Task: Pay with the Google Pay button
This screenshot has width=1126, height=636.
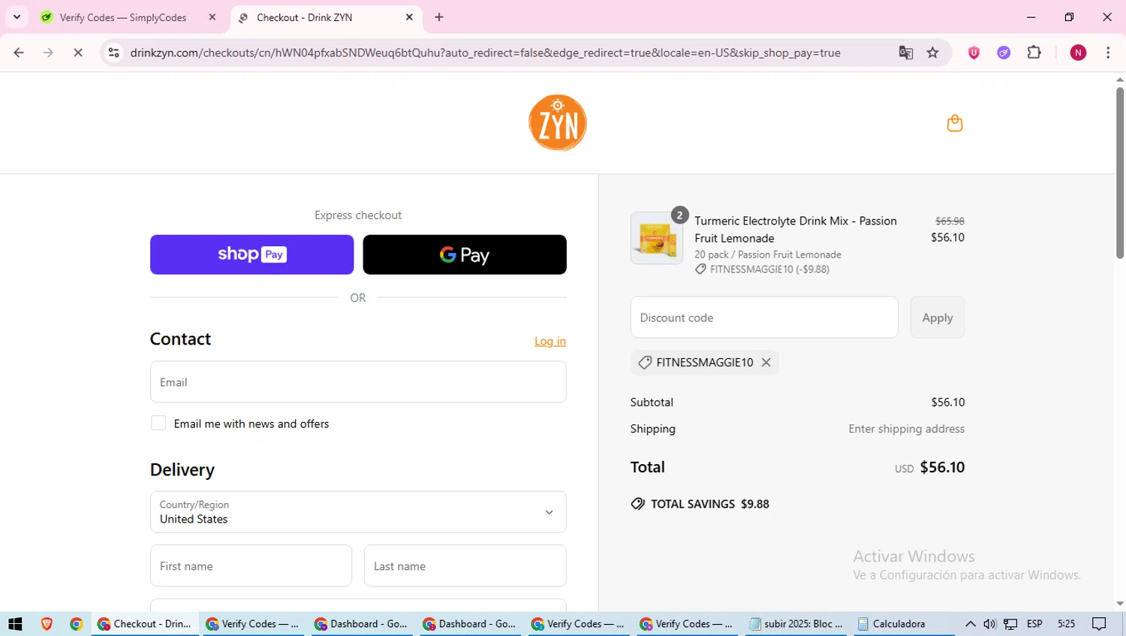Action: [465, 255]
